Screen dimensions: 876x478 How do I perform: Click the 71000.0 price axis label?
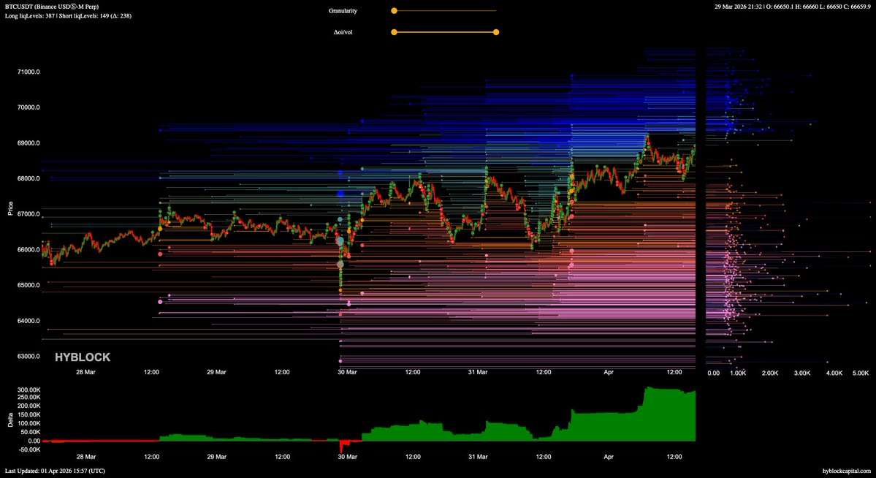(28, 72)
